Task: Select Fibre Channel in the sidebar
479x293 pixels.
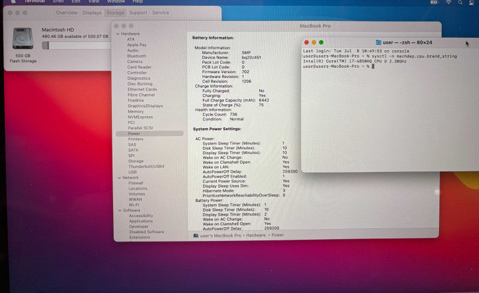Action: (141, 95)
